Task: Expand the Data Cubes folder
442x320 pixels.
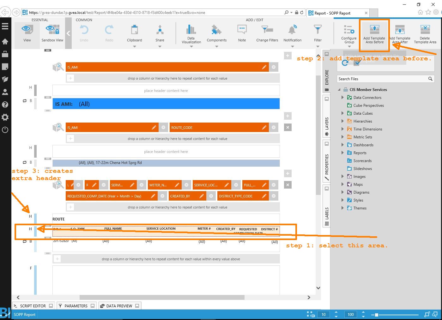Action: tap(342, 113)
